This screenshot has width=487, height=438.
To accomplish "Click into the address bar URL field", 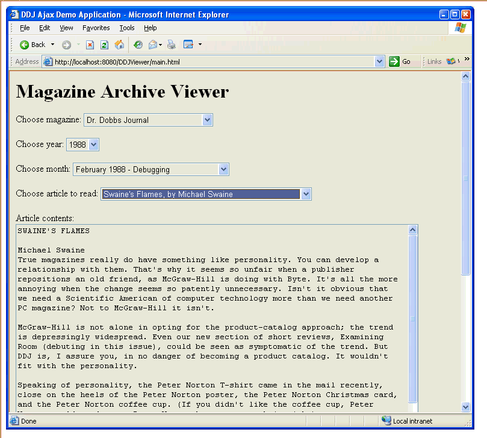I will tap(211, 61).
